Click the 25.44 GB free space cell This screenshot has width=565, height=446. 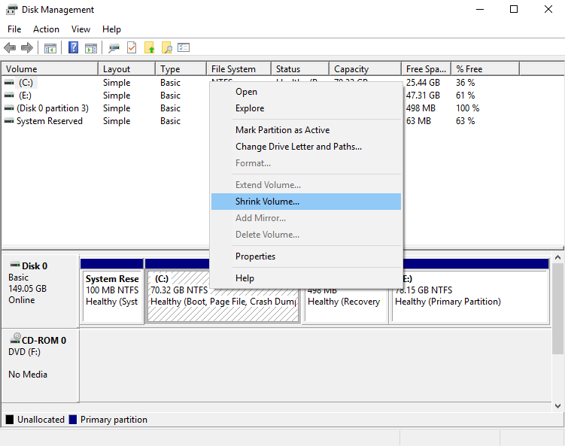coord(423,83)
